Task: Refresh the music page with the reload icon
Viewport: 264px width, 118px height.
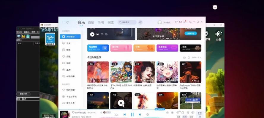Action: (x=67, y=22)
